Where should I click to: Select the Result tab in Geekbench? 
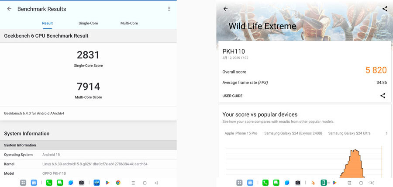pos(47,23)
